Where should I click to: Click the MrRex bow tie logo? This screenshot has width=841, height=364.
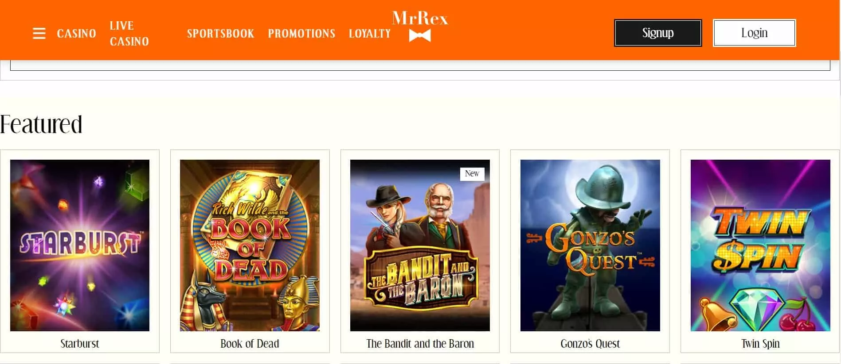(420, 27)
